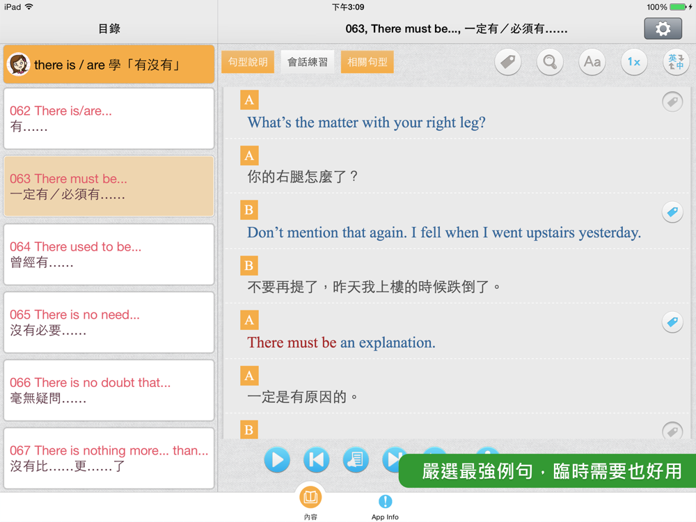Screen dimensions: 696x522
Task: Switch to 句型說明 tab
Action: (x=248, y=62)
